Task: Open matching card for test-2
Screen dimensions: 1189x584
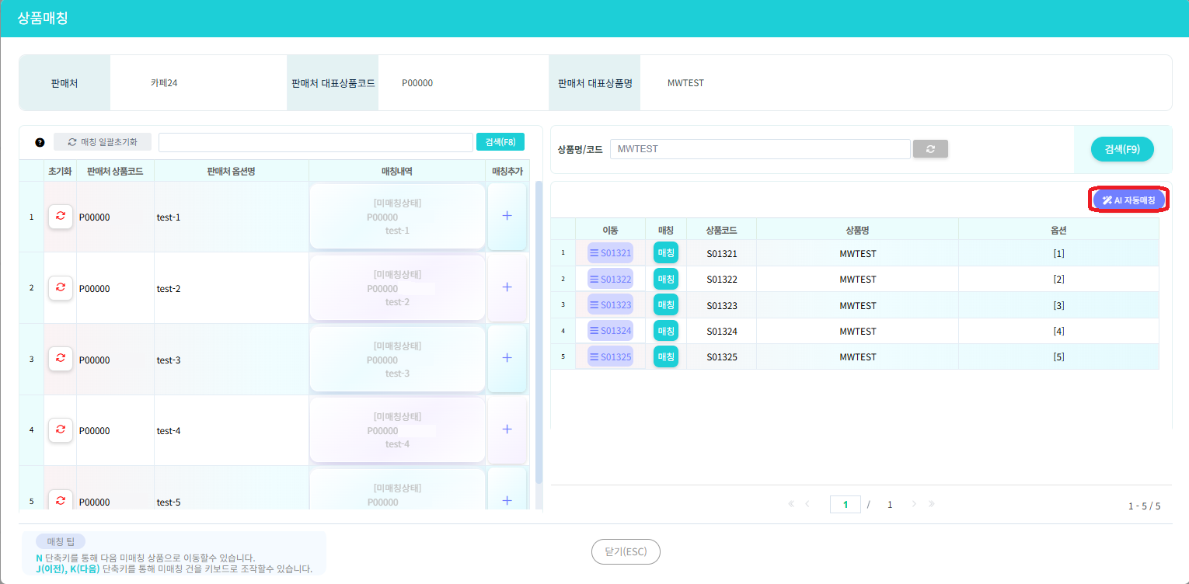Action: point(397,288)
